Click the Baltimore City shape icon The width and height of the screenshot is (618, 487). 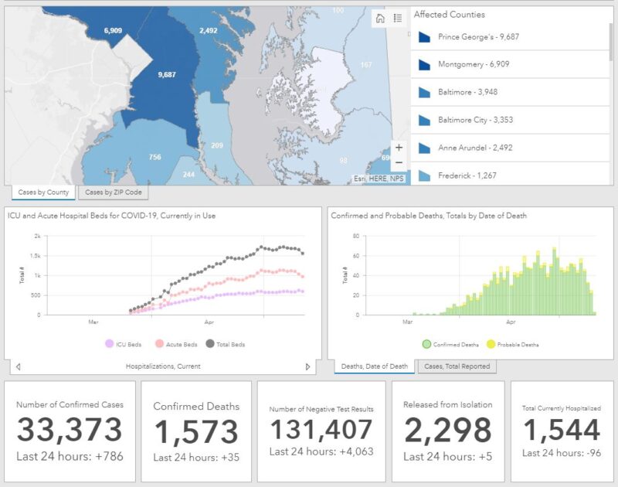click(423, 120)
